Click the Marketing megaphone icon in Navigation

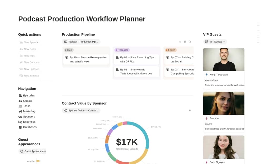pos(20,111)
